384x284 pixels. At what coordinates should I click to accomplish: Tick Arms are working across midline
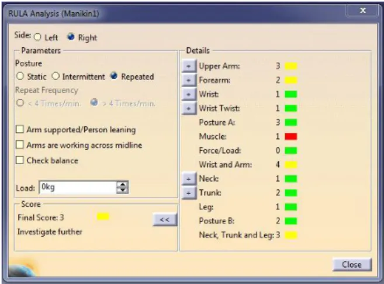click(x=20, y=145)
